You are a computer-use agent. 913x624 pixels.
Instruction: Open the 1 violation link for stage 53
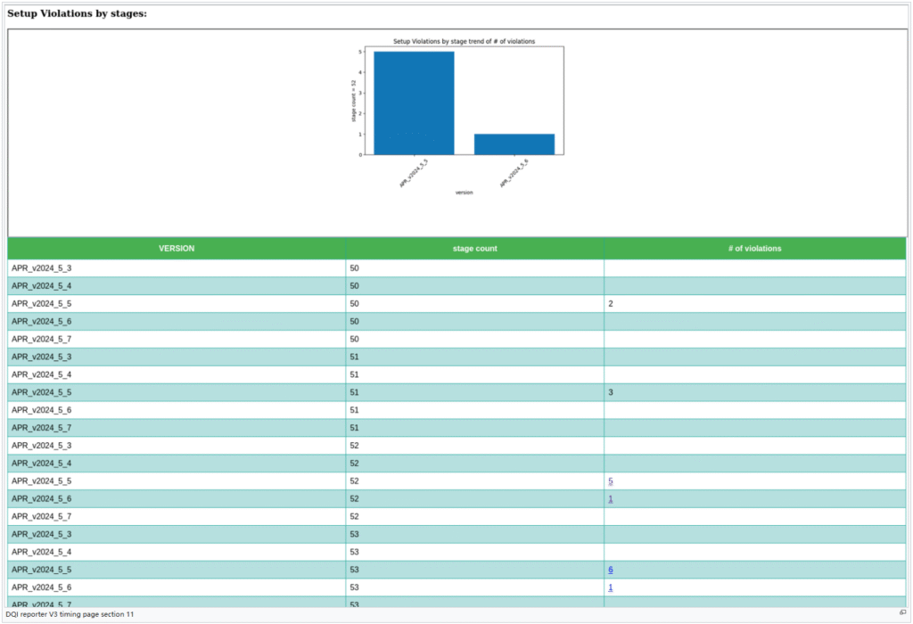(x=611, y=587)
